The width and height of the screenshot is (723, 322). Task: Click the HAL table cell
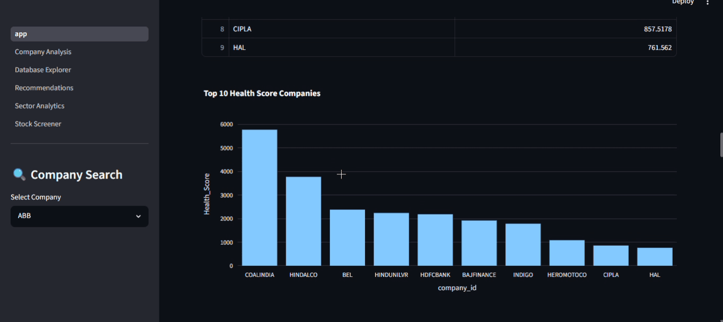coord(342,48)
